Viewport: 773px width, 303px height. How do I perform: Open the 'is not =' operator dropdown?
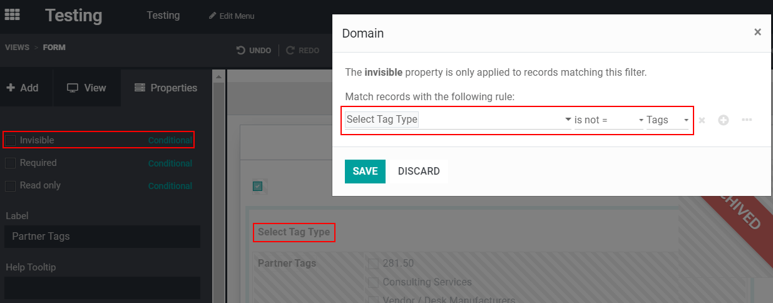608,120
